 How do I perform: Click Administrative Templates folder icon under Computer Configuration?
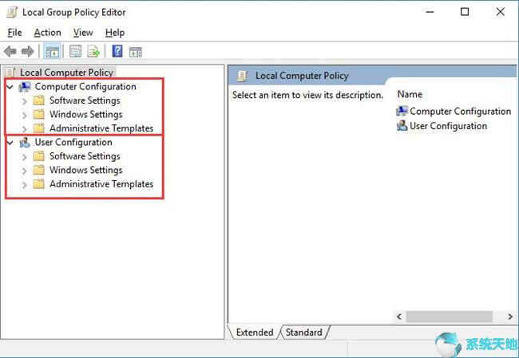click(x=39, y=128)
